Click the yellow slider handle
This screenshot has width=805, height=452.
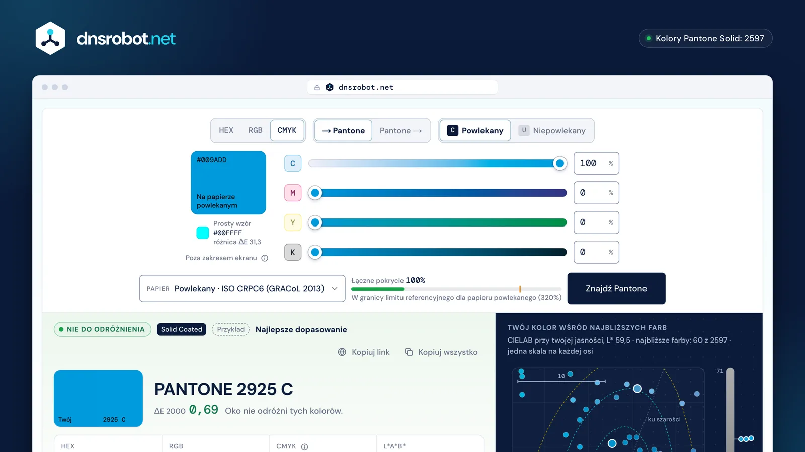coord(315,222)
